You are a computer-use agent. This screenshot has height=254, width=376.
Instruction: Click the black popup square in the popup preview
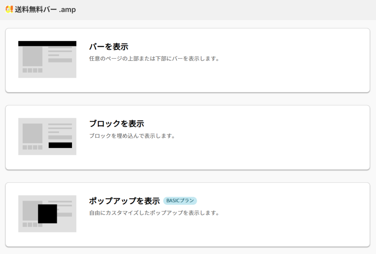click(x=47, y=214)
